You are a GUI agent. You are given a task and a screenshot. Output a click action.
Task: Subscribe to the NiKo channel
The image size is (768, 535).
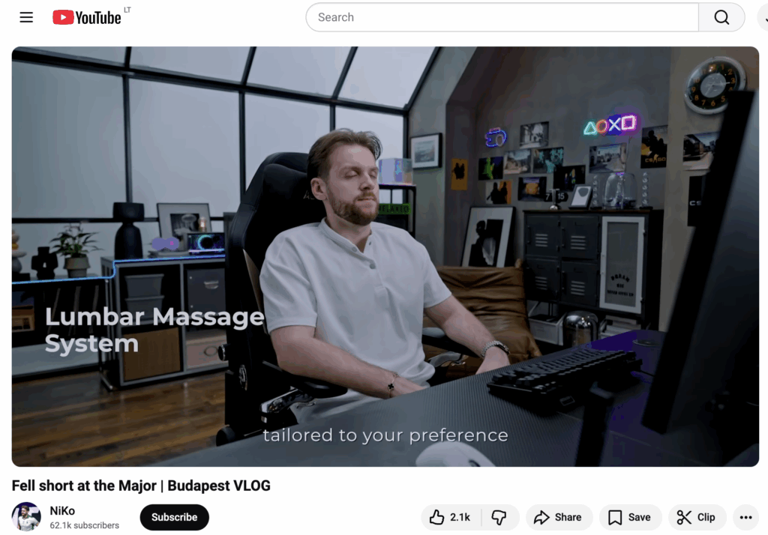pos(174,517)
